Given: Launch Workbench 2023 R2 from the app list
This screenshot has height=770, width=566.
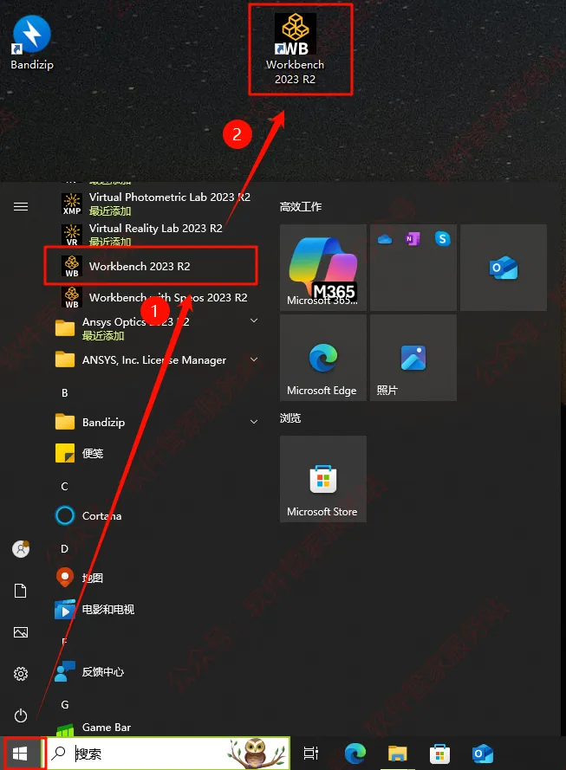Looking at the screenshot, I should [x=150, y=266].
